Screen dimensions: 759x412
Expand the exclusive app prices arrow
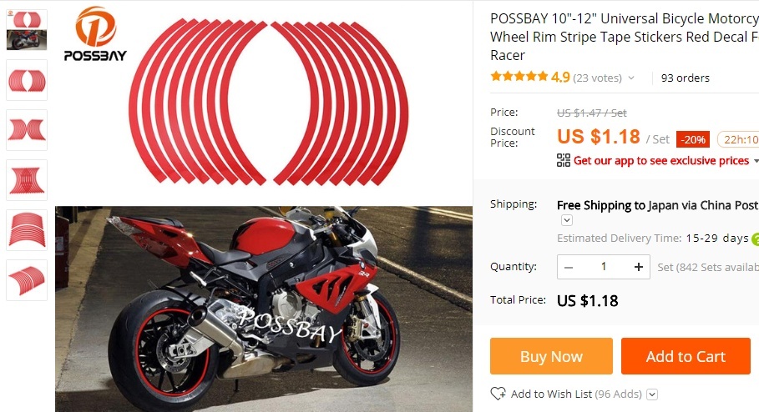click(756, 161)
